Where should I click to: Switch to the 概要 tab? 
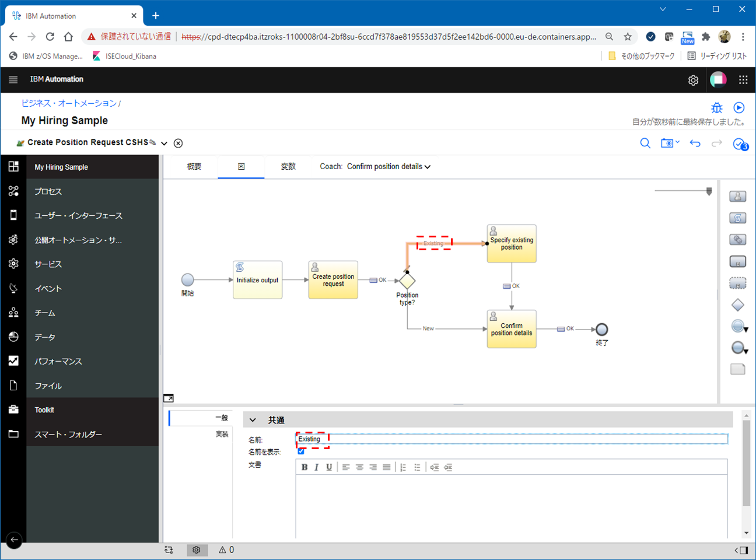pyautogui.click(x=194, y=166)
